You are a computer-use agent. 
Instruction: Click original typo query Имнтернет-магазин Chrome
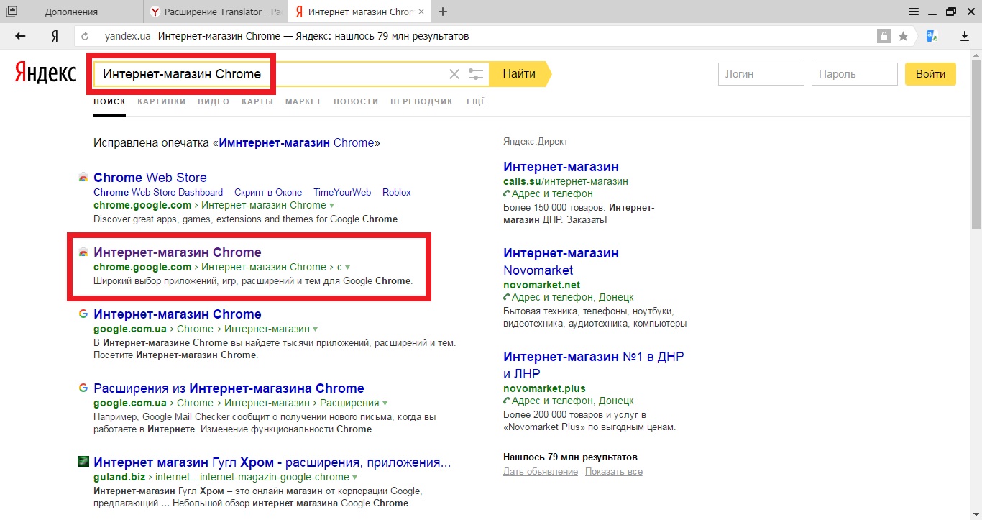tap(296, 142)
